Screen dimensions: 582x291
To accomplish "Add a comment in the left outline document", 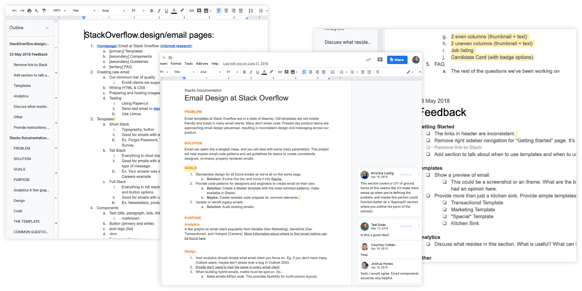I will pos(199,11).
